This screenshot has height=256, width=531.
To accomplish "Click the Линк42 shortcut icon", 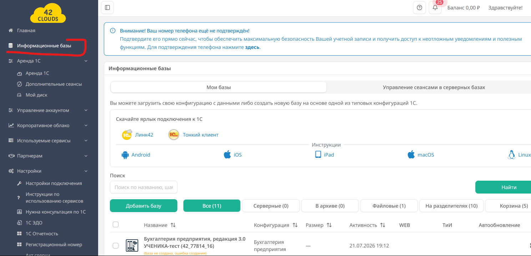I will pos(127,135).
